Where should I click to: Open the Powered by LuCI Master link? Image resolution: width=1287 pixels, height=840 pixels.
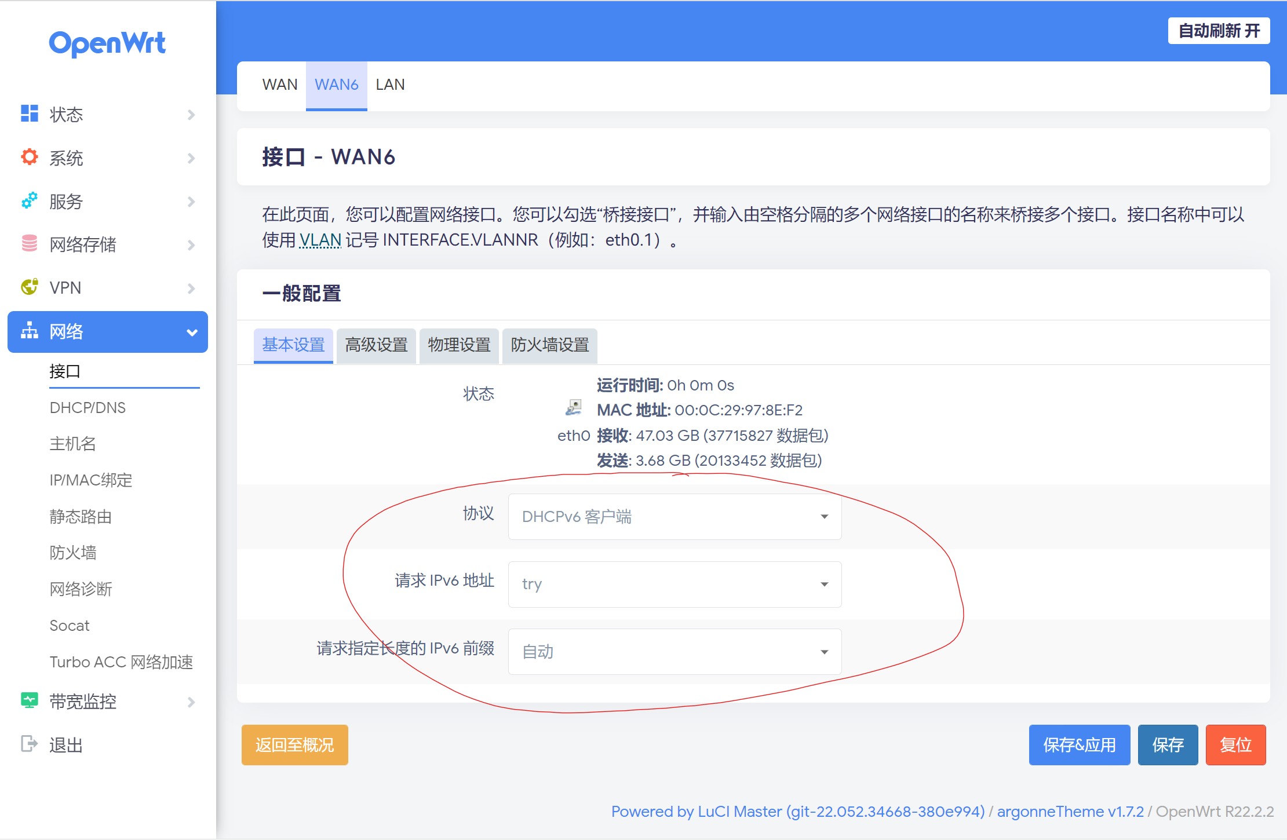coord(798,812)
